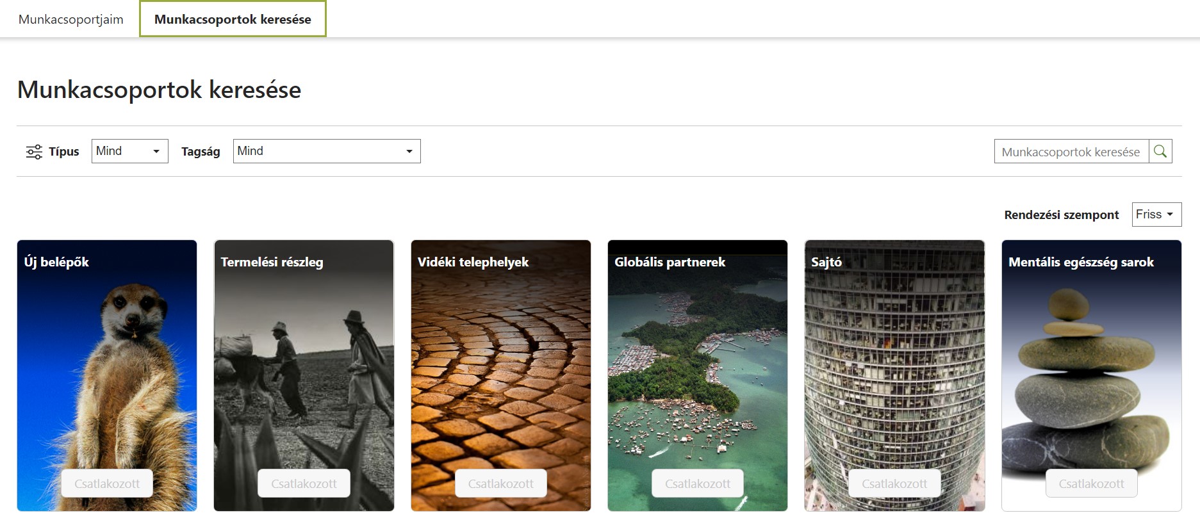Focus the Munkacsoportok keresése search field
The width and height of the screenshot is (1200, 520).
pyautogui.click(x=1071, y=151)
